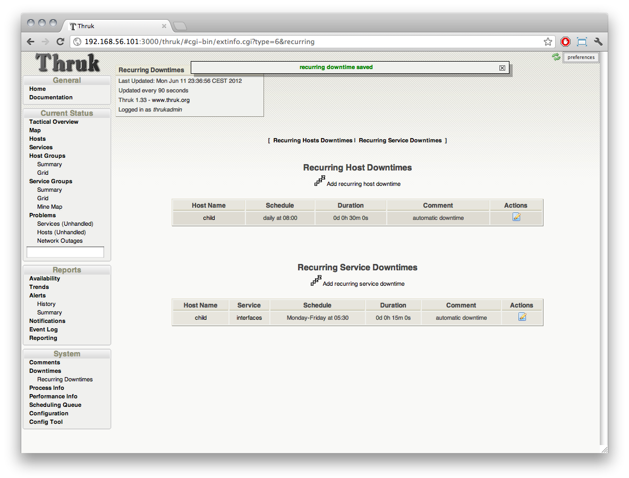Open Tactical Overview in the sidebar
Screen dimensions: 629x478
(54, 122)
